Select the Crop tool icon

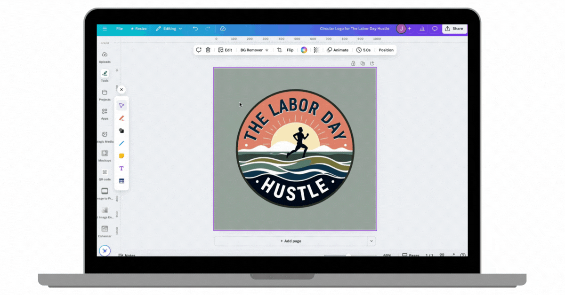pos(279,50)
